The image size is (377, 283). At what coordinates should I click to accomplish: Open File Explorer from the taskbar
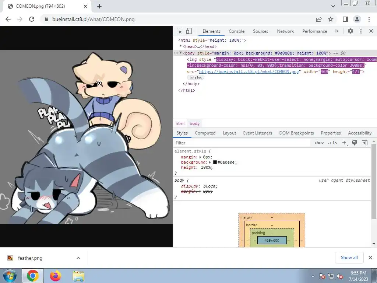click(x=78, y=276)
